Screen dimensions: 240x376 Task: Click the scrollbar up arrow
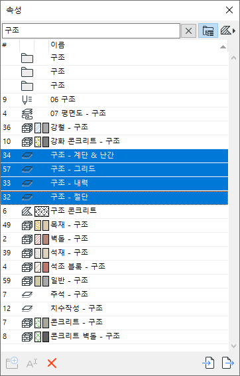click(233, 58)
